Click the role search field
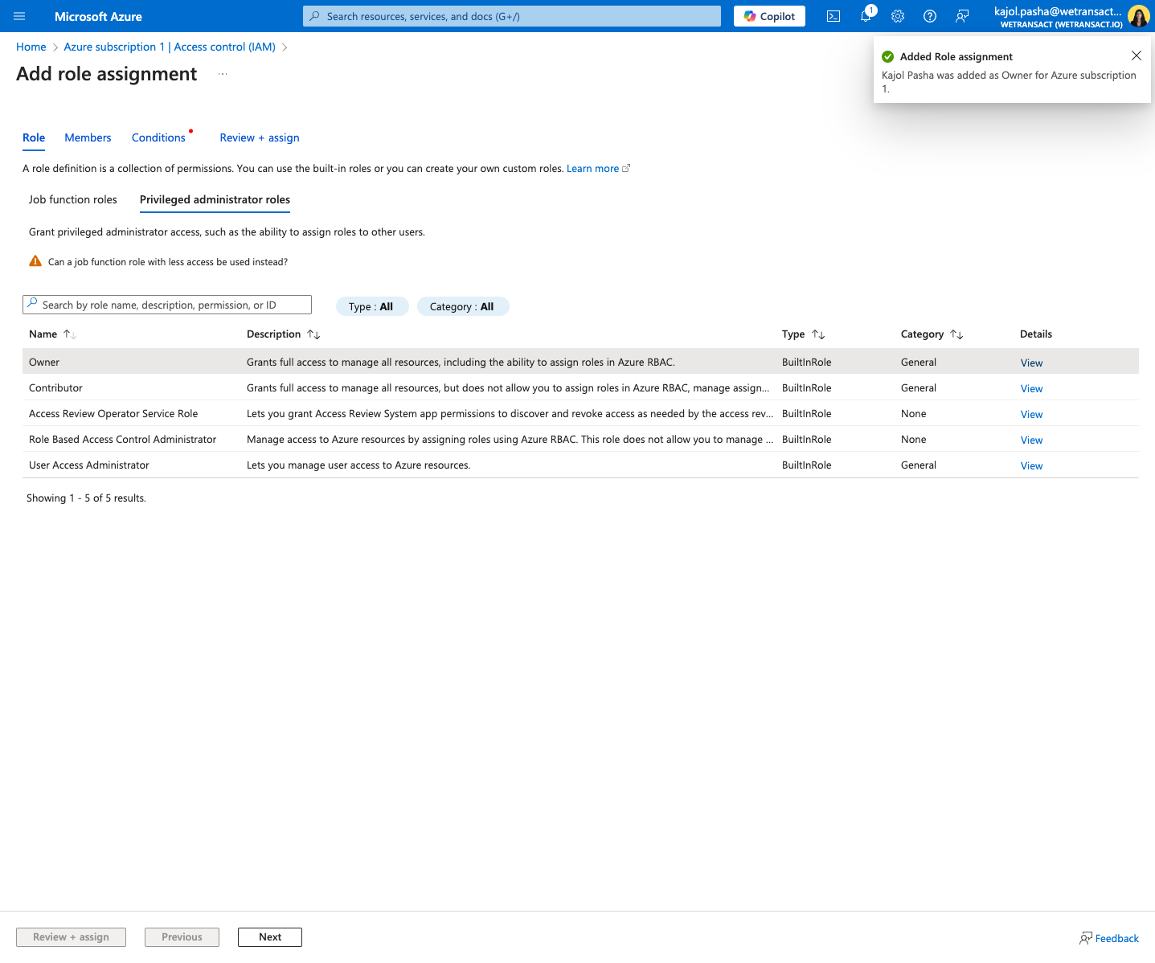Image resolution: width=1155 pixels, height=963 pixels. pos(167,305)
